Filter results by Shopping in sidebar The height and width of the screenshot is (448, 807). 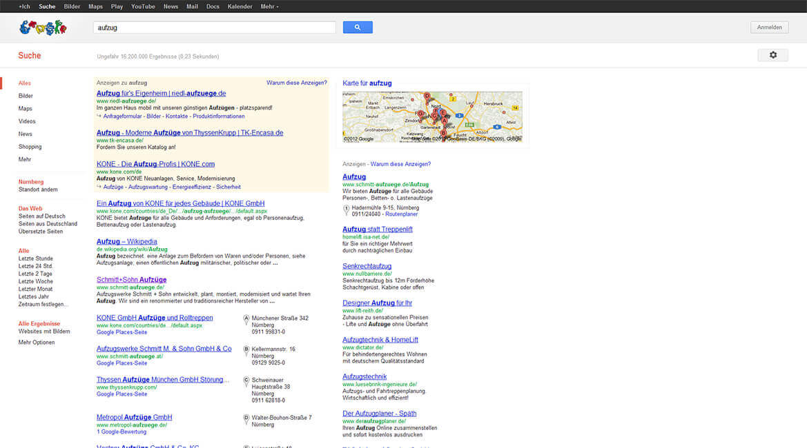30,146
